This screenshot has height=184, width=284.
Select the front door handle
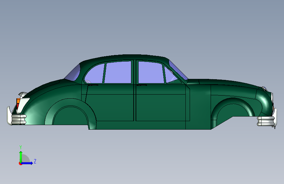[142, 85]
